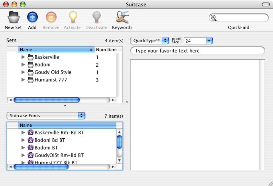Click GoudyOlSt Rm-Bd BT suitcase icon
This screenshot has height=186, width=273.
(x=31, y=155)
